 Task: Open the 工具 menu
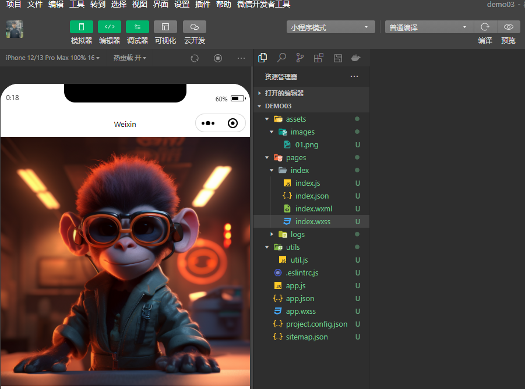point(77,4)
